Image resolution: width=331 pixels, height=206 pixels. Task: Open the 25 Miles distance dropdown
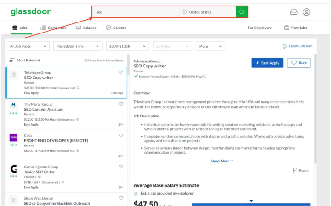point(172,46)
